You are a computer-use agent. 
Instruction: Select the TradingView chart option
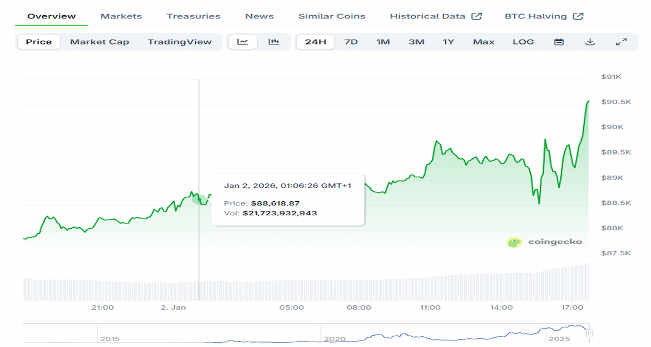coord(181,41)
